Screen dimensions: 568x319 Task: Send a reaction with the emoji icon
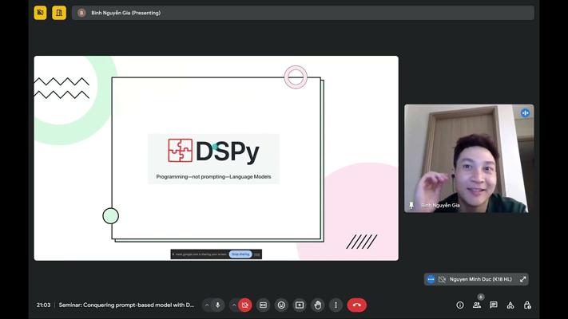[x=281, y=305]
